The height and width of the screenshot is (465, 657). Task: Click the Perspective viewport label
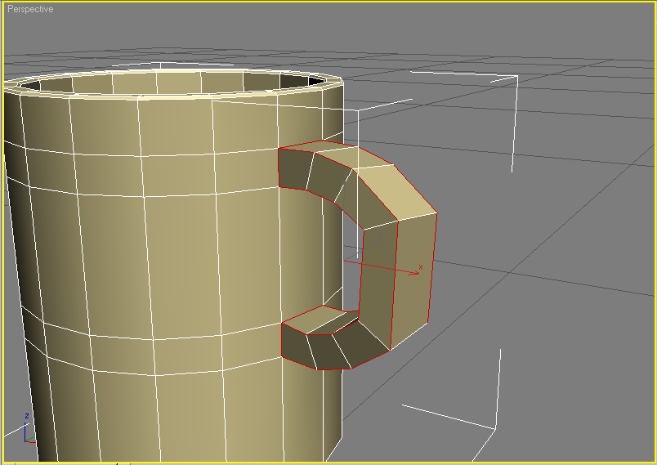point(30,9)
